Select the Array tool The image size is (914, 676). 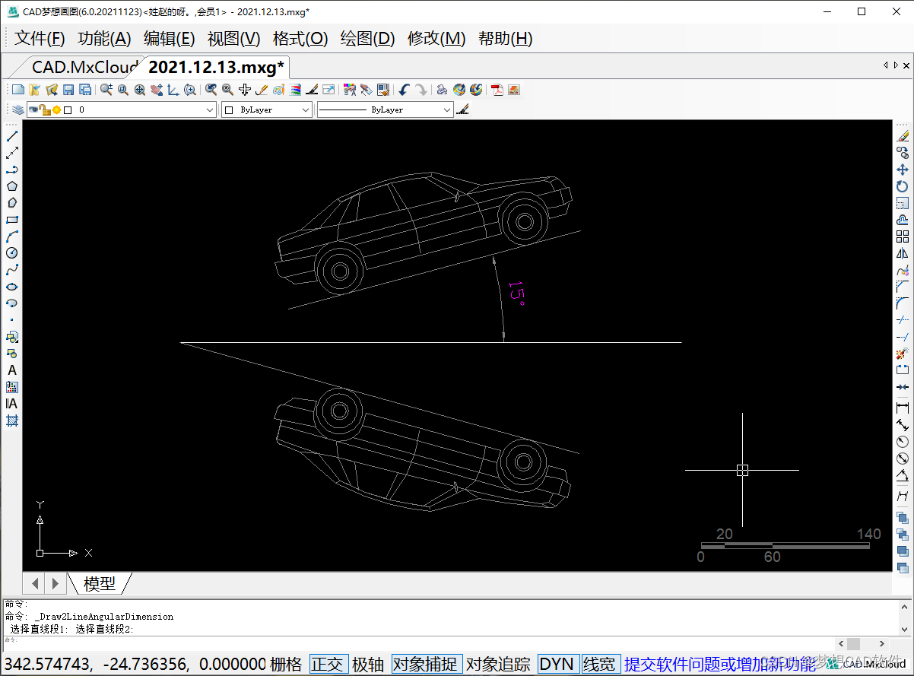[903, 236]
